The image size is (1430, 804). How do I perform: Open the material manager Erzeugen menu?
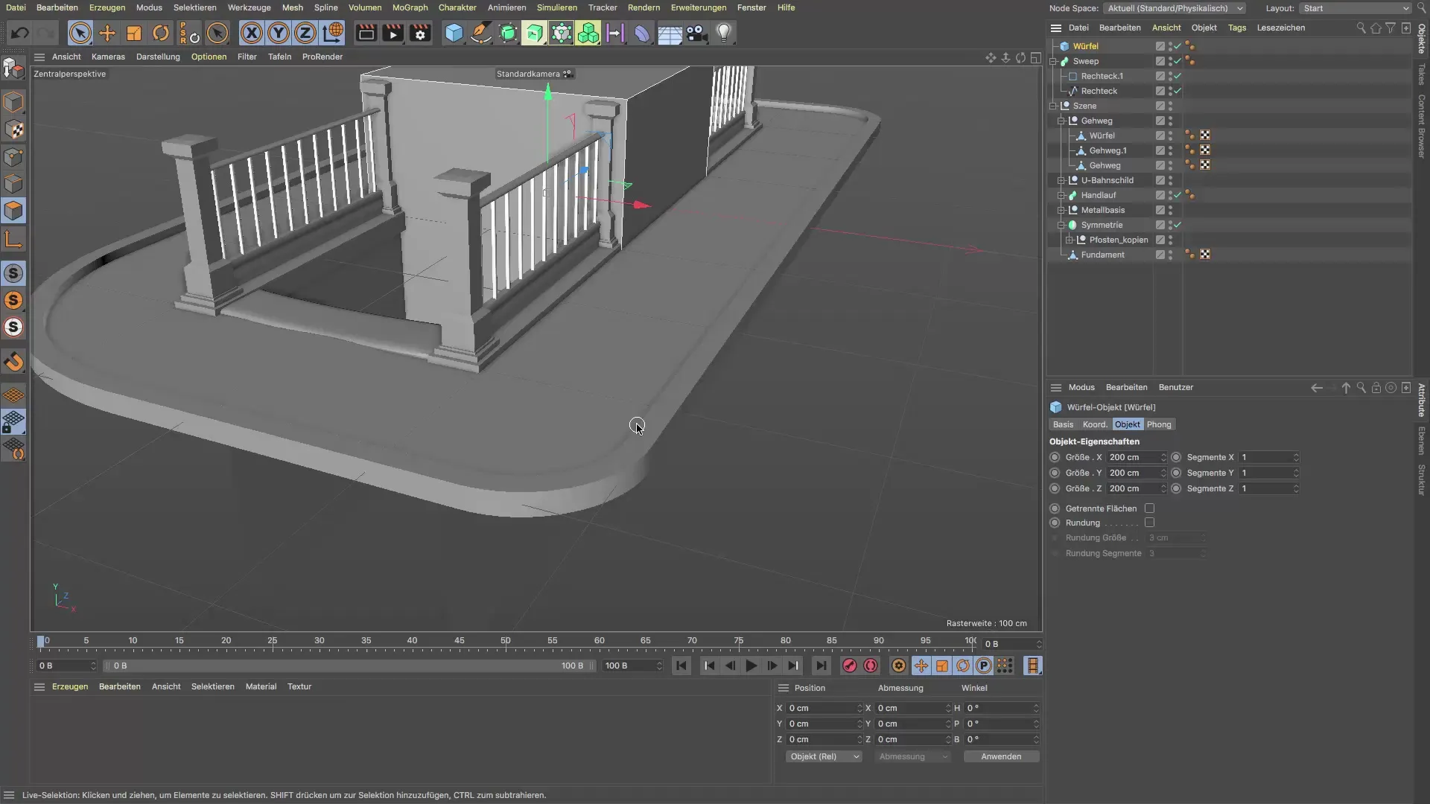click(70, 686)
